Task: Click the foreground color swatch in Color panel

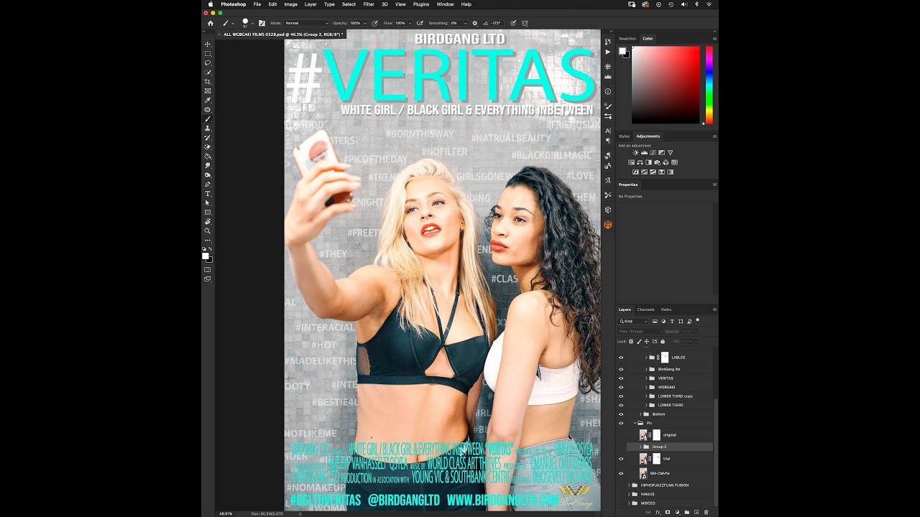Action: [x=622, y=51]
